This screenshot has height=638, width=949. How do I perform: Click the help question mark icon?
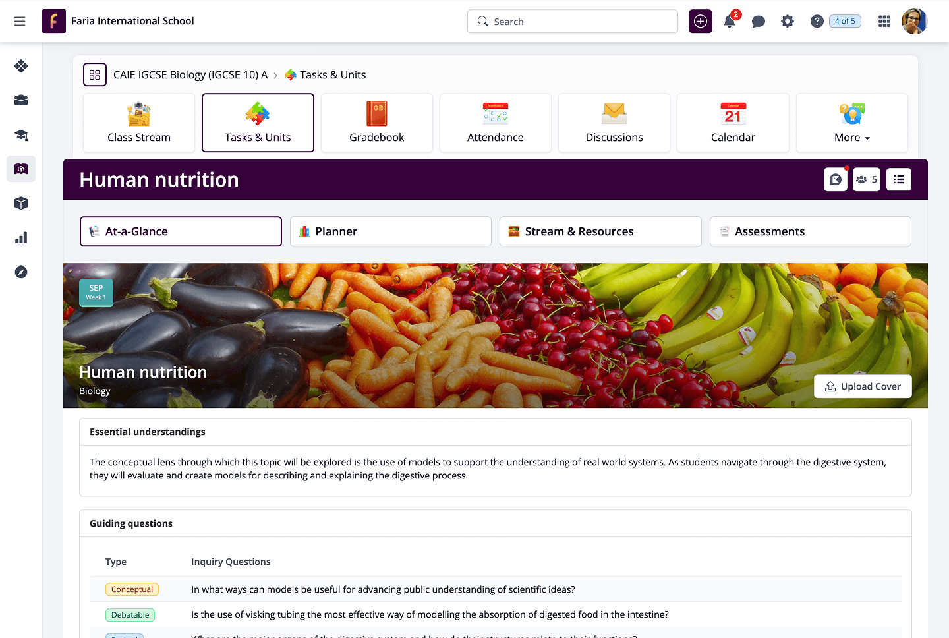817,22
